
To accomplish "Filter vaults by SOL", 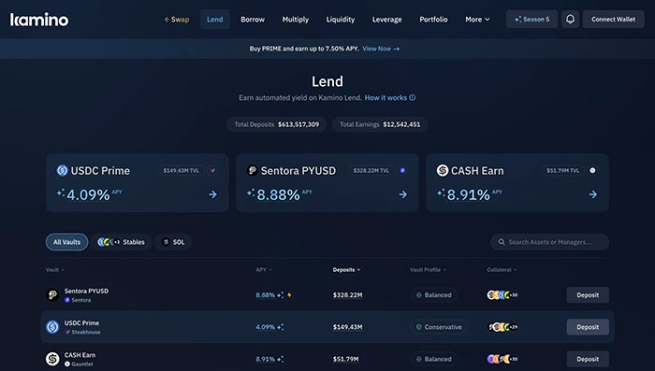I will pyautogui.click(x=173, y=242).
